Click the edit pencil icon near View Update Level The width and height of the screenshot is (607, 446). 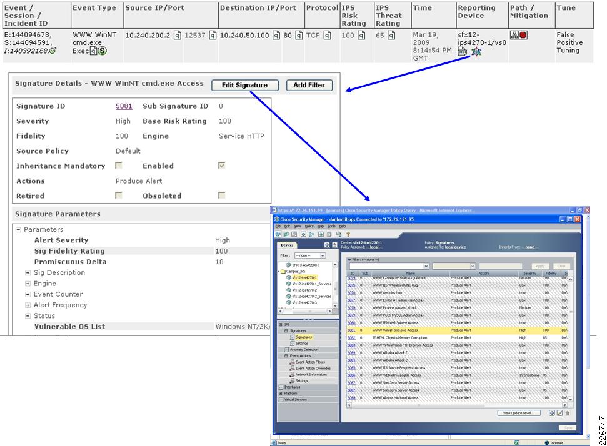pyautogui.click(x=559, y=413)
